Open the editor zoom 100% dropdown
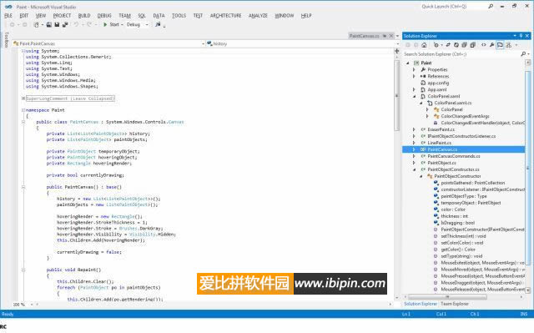The height and width of the screenshot is (333, 534). click(x=32, y=305)
